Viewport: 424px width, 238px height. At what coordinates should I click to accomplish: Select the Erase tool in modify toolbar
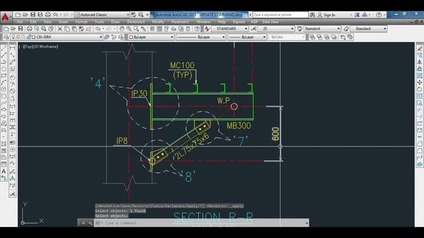coord(419,48)
